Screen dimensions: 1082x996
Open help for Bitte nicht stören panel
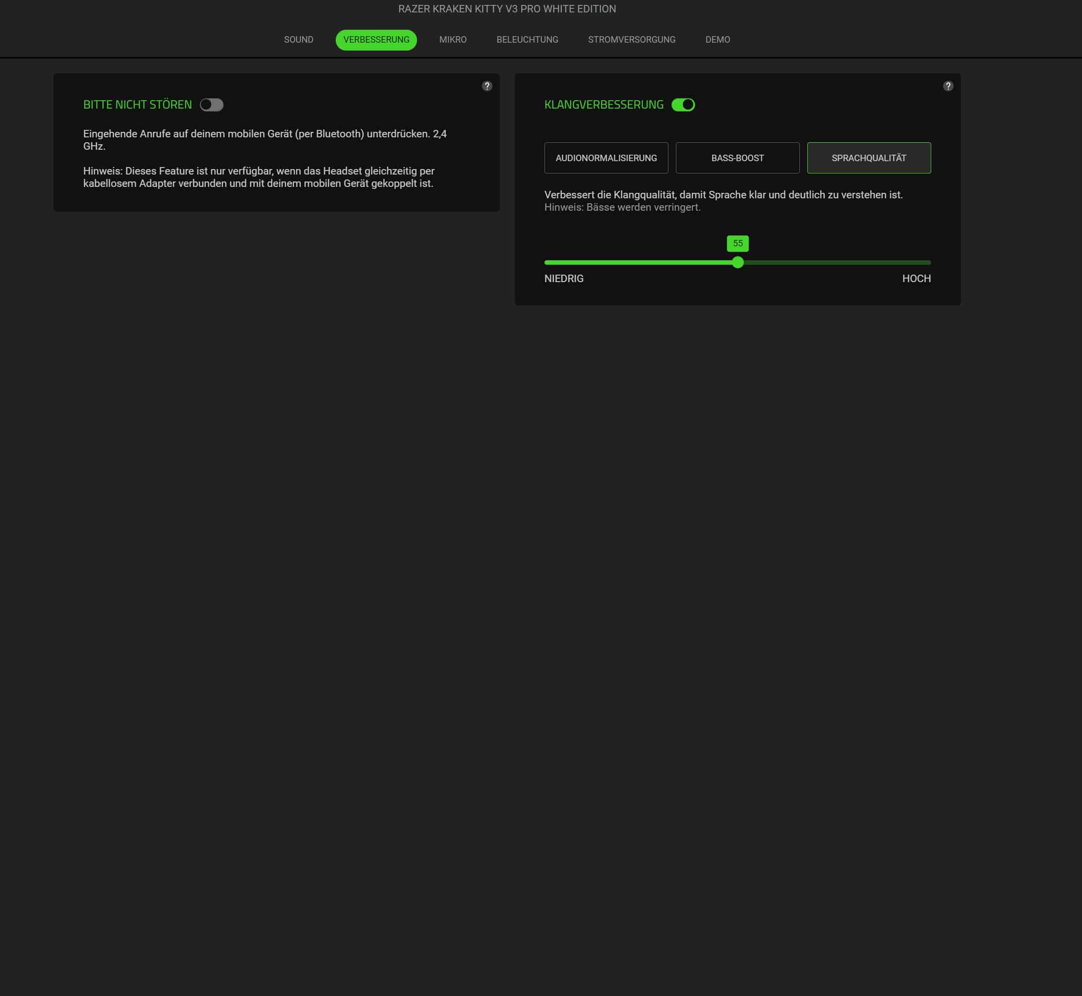point(487,86)
